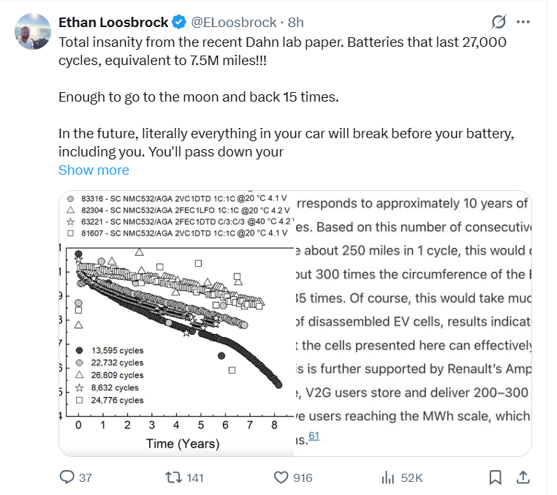
Task: Expand post text with Show more
Action: (94, 170)
